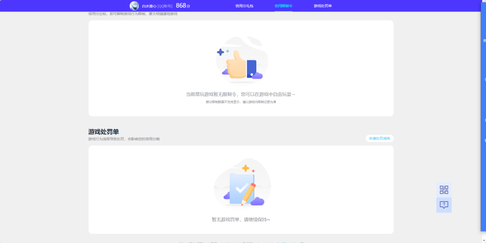Click the thumbs-up no-restriction illustration
Screen dimensions: 486x243
tap(242, 60)
